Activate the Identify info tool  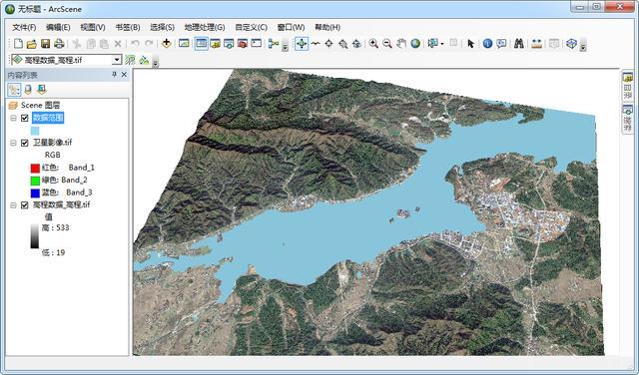pos(487,43)
